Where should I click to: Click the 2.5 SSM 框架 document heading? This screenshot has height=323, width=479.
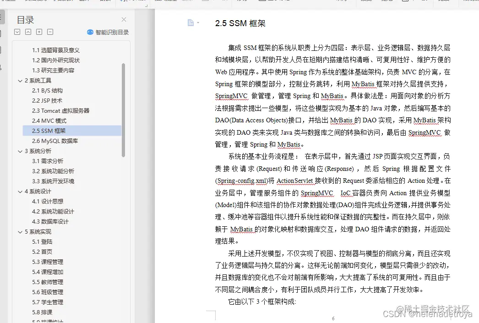[x=240, y=23]
